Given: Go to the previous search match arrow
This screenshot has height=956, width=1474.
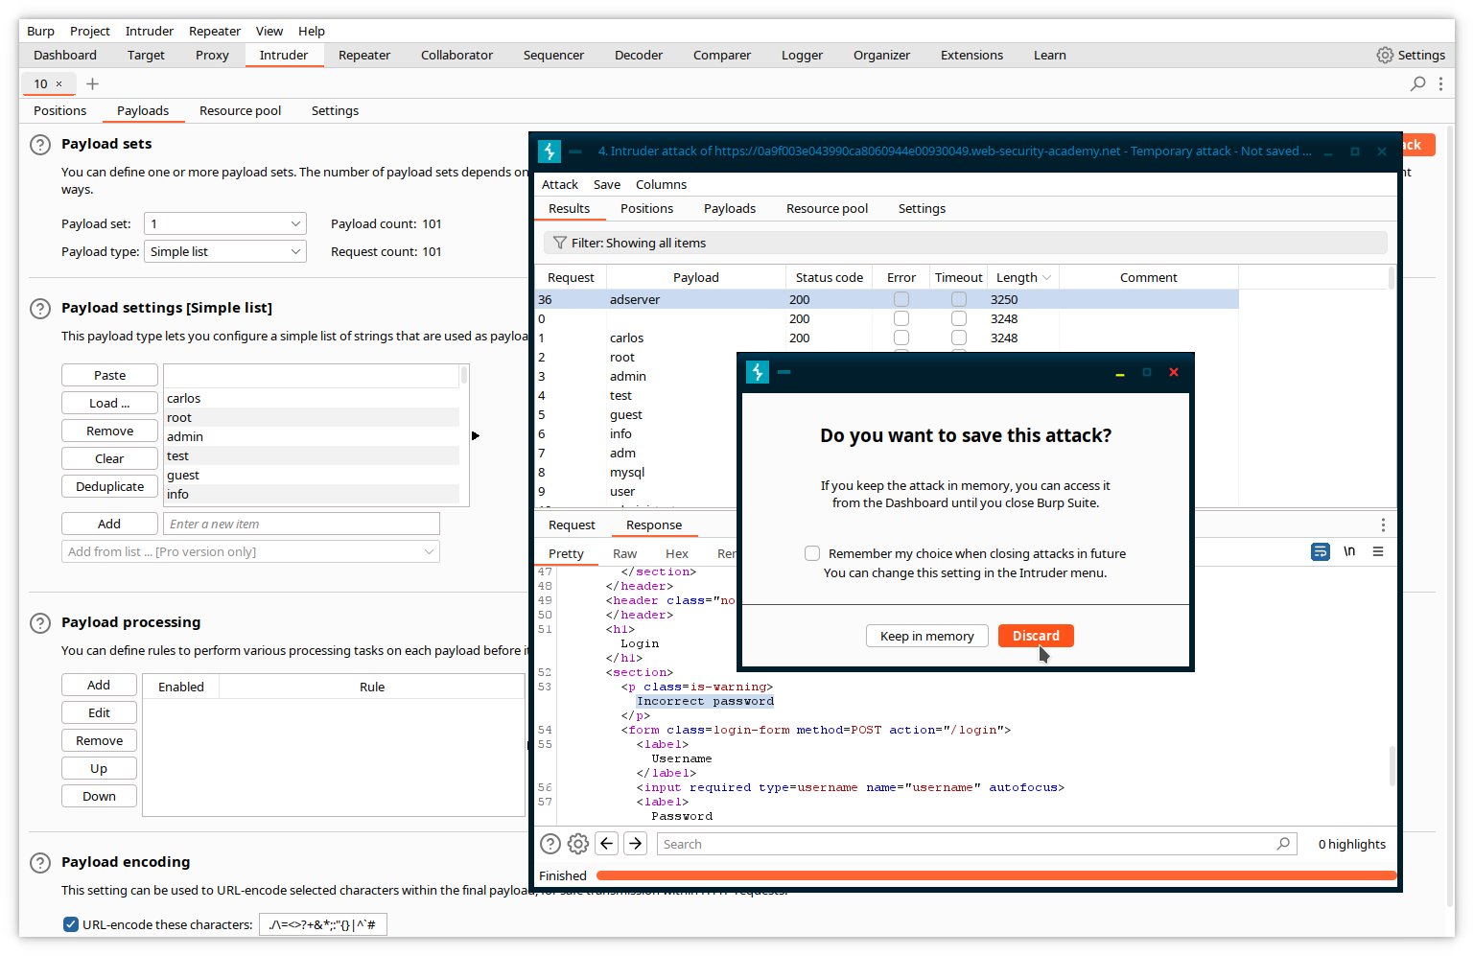Looking at the screenshot, I should [x=607, y=844].
